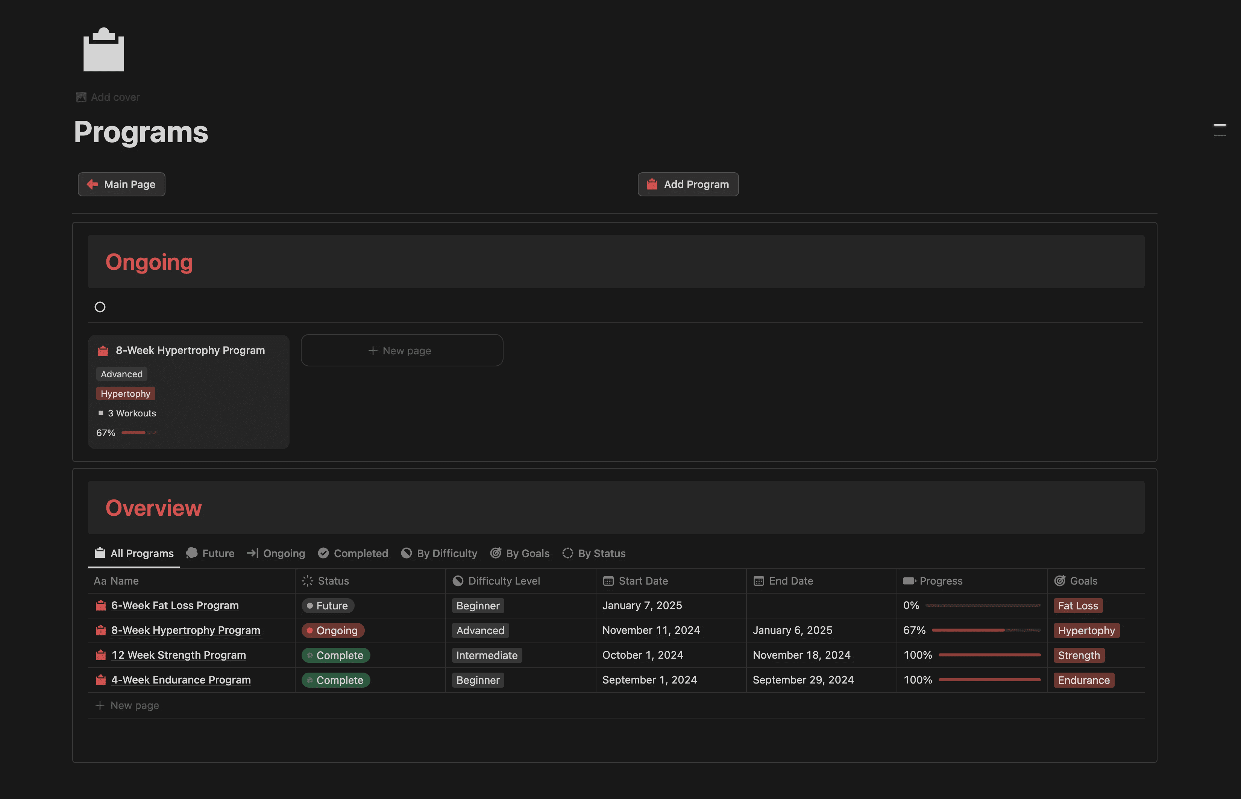Click the Complete status for 12 Week Strength
Viewport: 1241px width, 799px height.
click(335, 655)
